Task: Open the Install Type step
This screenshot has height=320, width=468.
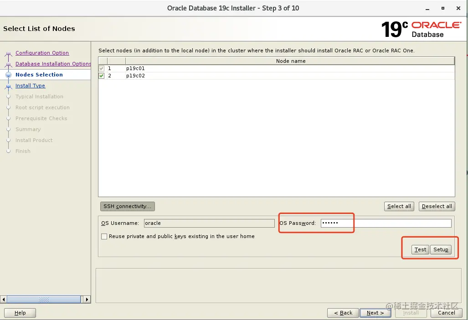Action: pyautogui.click(x=30, y=86)
